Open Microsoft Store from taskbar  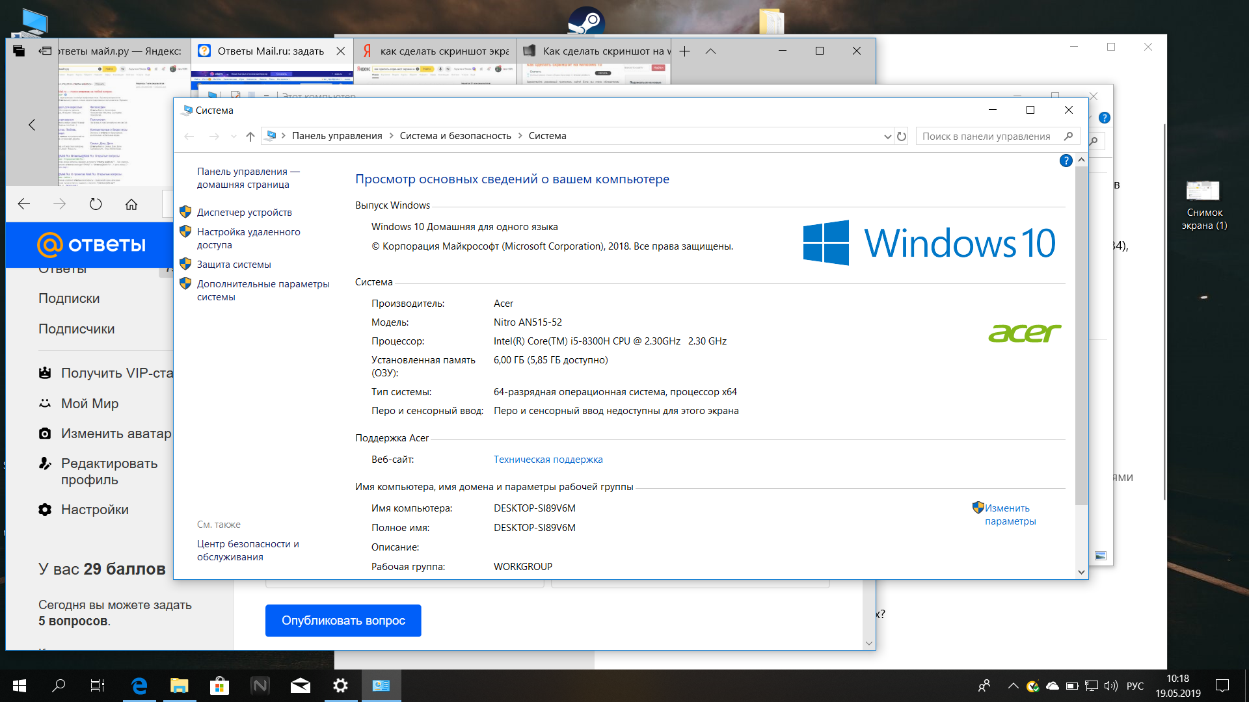(220, 686)
